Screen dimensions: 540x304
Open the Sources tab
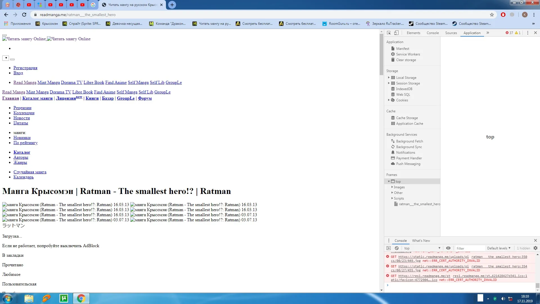(451, 33)
